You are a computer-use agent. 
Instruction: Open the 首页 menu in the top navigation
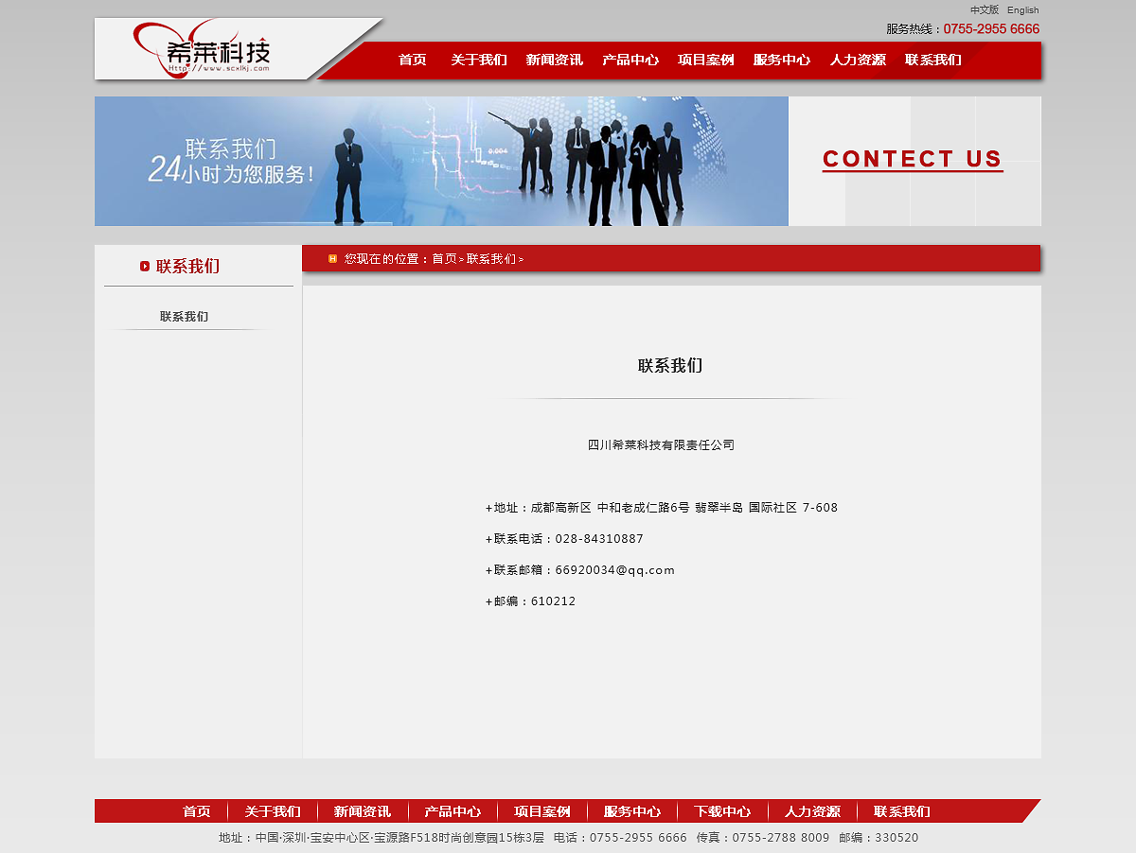click(412, 60)
